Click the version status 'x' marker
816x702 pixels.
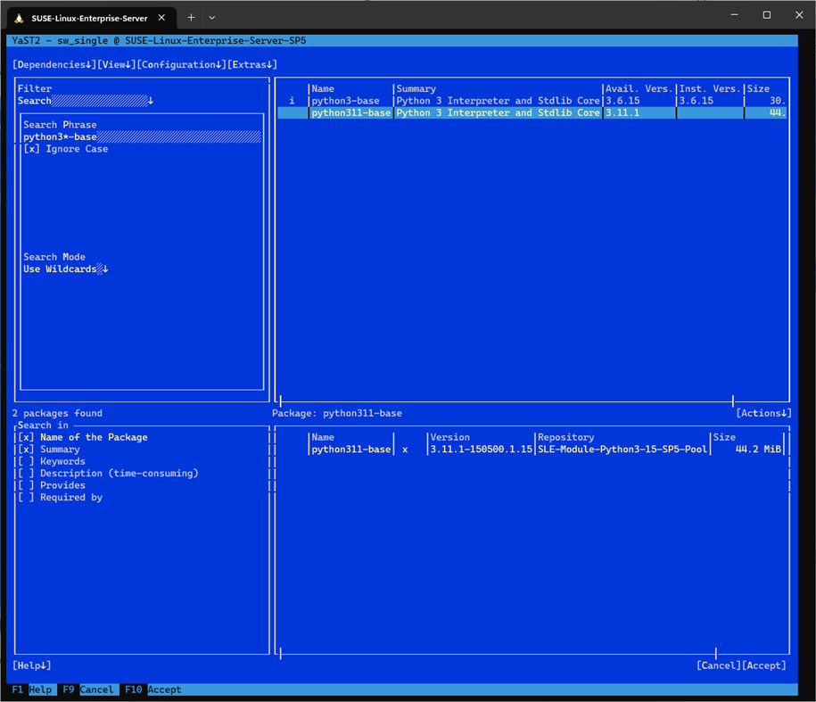click(405, 449)
